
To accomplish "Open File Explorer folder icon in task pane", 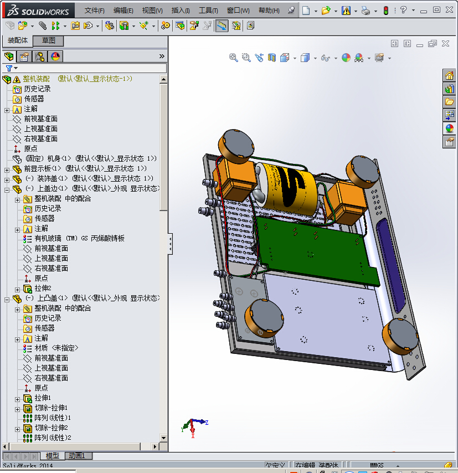I will [x=449, y=102].
